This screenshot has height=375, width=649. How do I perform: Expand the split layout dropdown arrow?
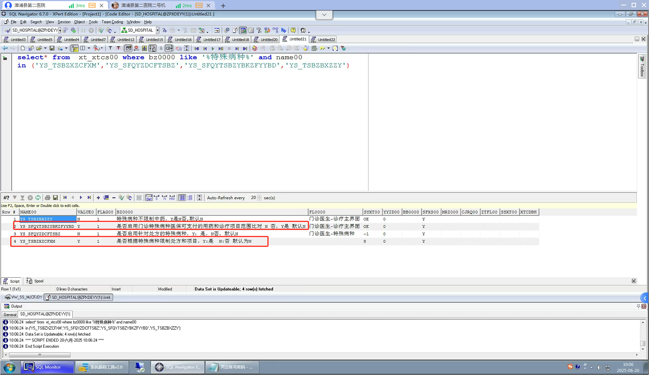(89, 48)
